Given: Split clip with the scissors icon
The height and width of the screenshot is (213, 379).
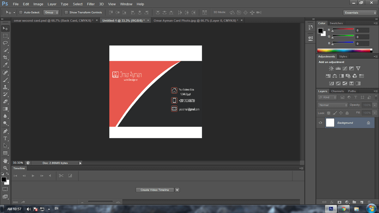Looking at the screenshot, I should pos(61,176).
